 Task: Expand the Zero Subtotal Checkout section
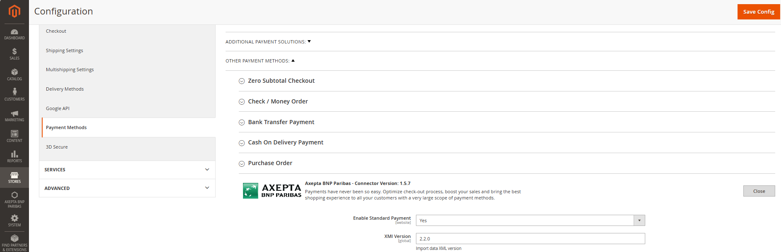(x=281, y=81)
